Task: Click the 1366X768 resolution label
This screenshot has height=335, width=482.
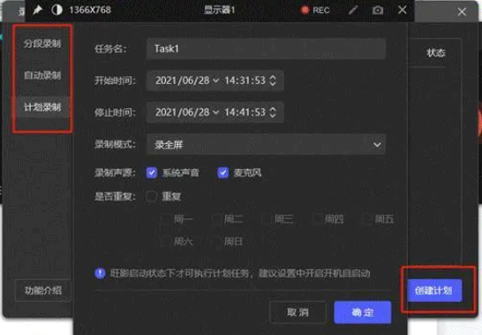Action: pyautogui.click(x=90, y=10)
